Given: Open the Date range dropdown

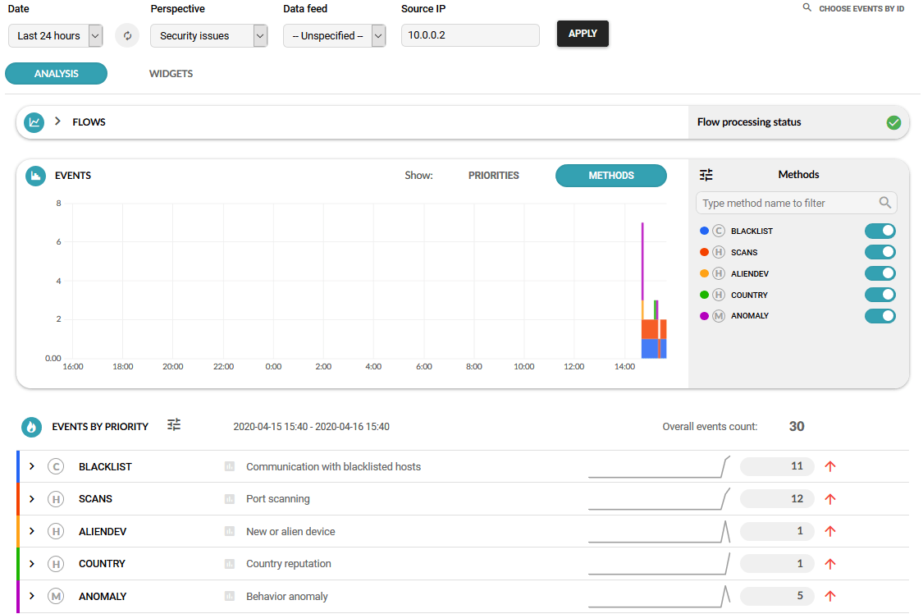Looking at the screenshot, I should [x=56, y=36].
